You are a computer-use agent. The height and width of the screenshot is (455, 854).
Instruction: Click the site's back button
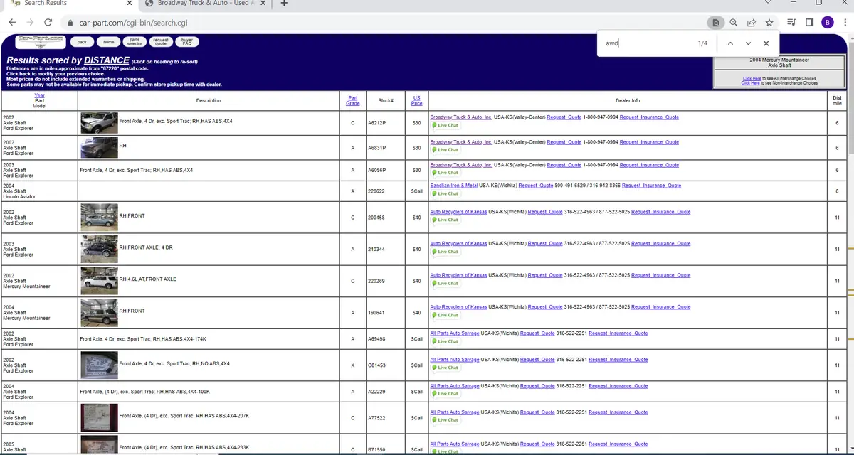pos(82,42)
